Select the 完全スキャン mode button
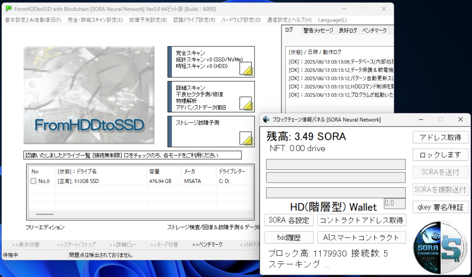Viewport: 472px width, 277px height. pyautogui.click(x=211, y=62)
